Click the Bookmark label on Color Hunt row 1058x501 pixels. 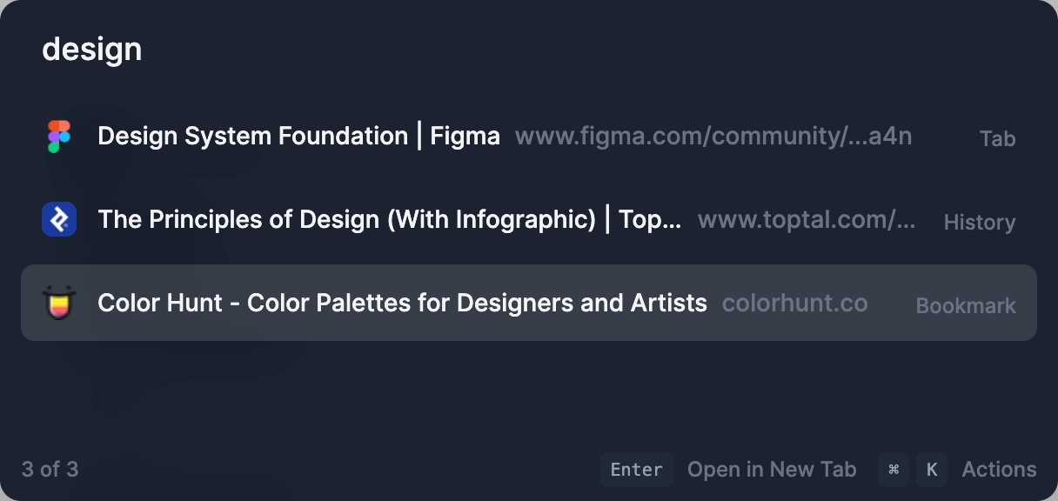pos(965,306)
